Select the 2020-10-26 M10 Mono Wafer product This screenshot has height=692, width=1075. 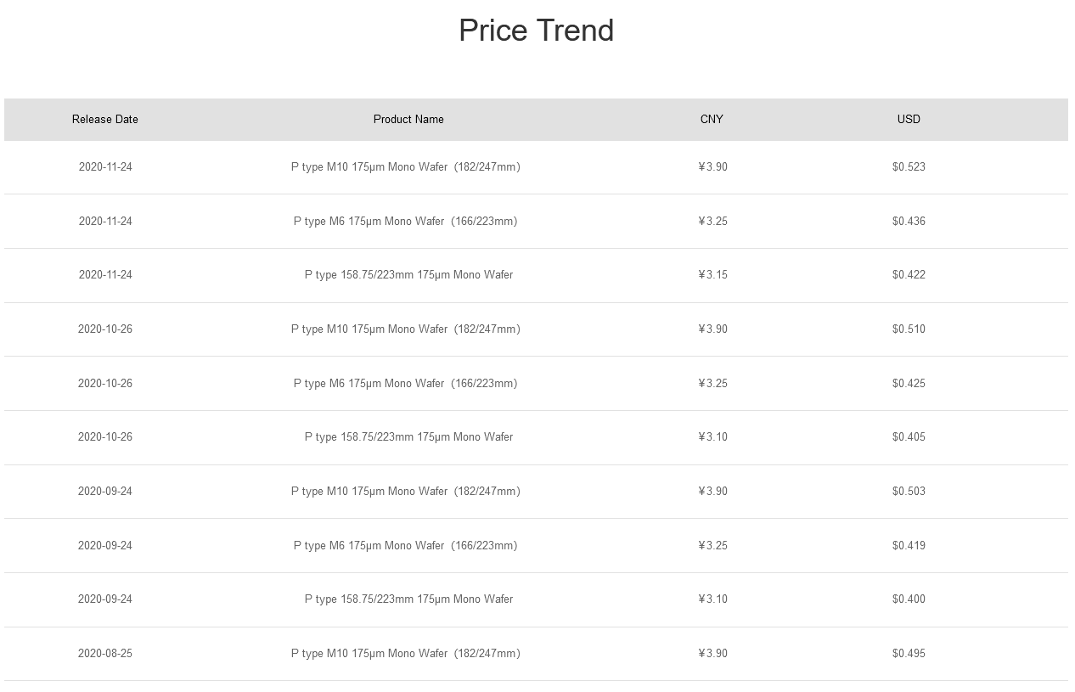click(x=405, y=329)
